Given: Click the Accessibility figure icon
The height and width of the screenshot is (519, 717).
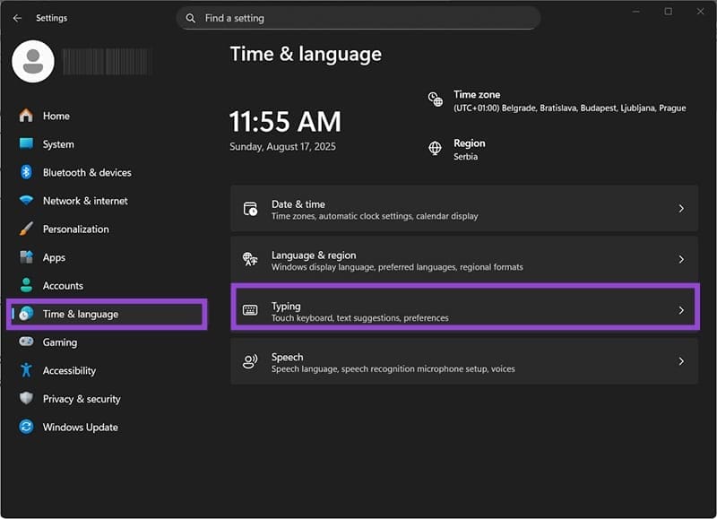Looking at the screenshot, I should click(x=26, y=370).
